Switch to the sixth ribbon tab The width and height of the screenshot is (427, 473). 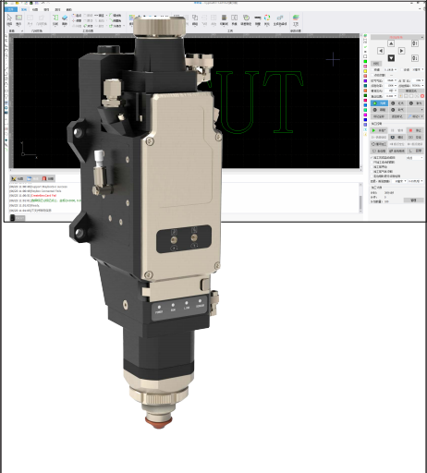click(x=68, y=9)
